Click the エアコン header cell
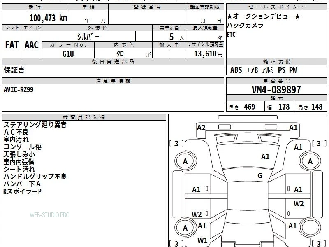Viewport: 329px width, 247px height. (32, 28)
